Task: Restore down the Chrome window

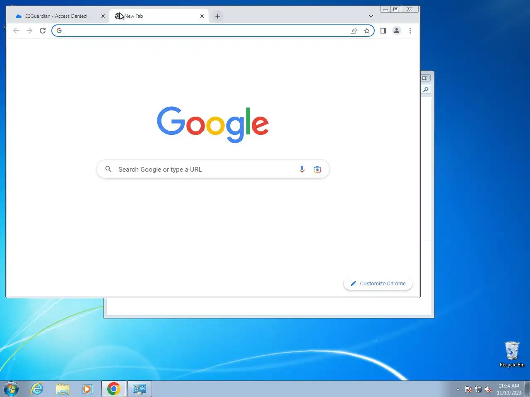Action: click(x=396, y=9)
